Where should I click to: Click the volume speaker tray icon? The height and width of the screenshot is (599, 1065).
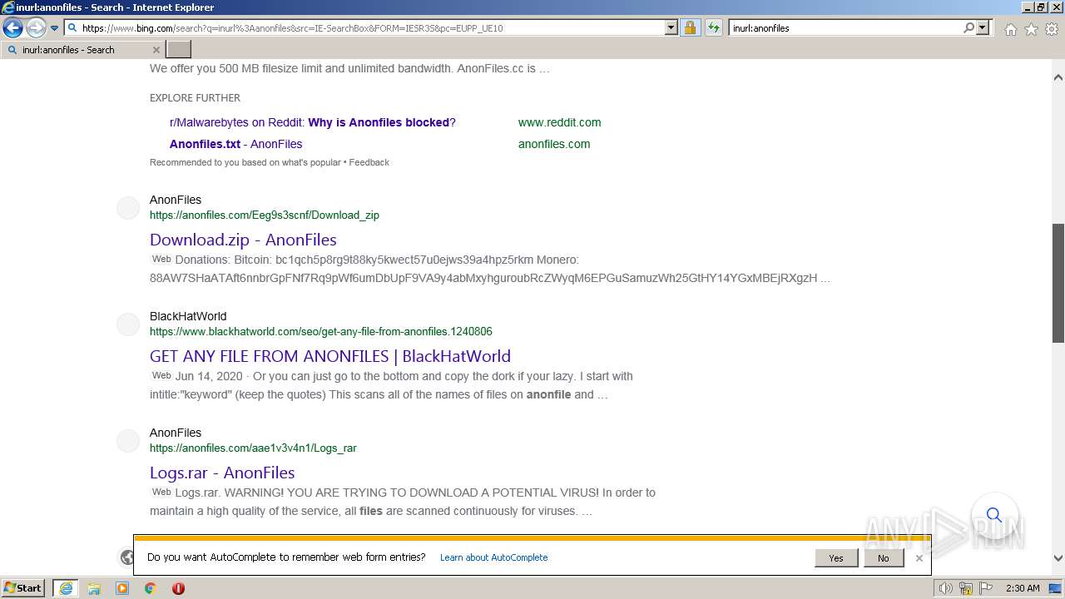[946, 588]
